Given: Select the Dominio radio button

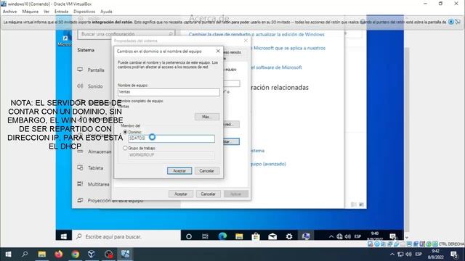Looking at the screenshot, I should [x=125, y=132].
